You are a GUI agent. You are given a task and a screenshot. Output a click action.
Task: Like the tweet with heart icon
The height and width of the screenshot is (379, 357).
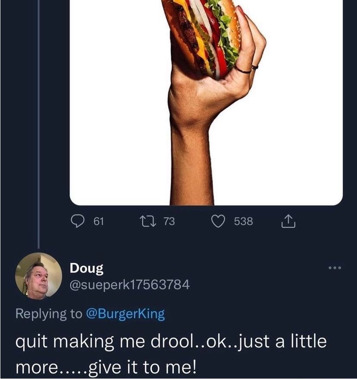[x=218, y=221]
